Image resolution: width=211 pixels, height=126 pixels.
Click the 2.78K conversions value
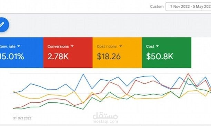pos(58,56)
